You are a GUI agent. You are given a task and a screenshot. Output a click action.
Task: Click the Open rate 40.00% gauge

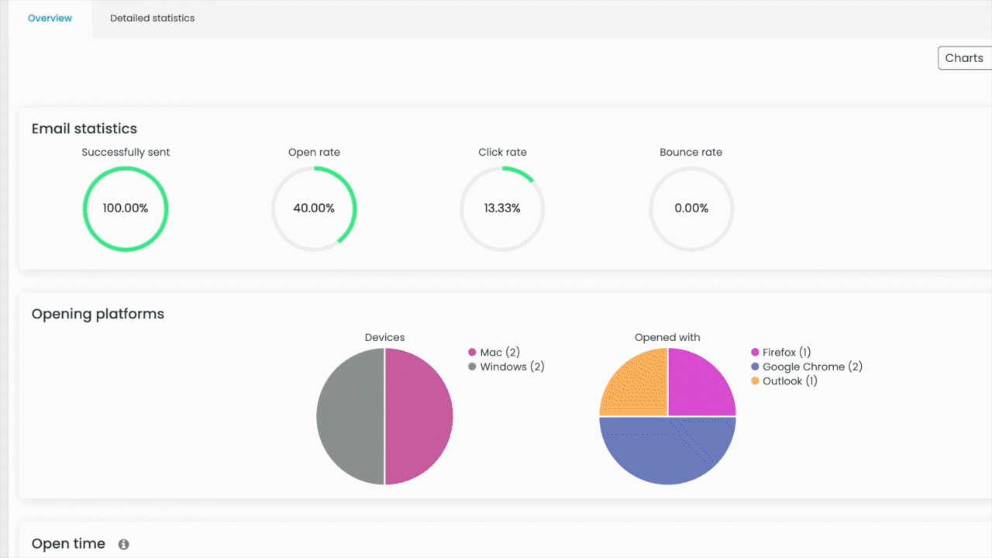point(314,208)
